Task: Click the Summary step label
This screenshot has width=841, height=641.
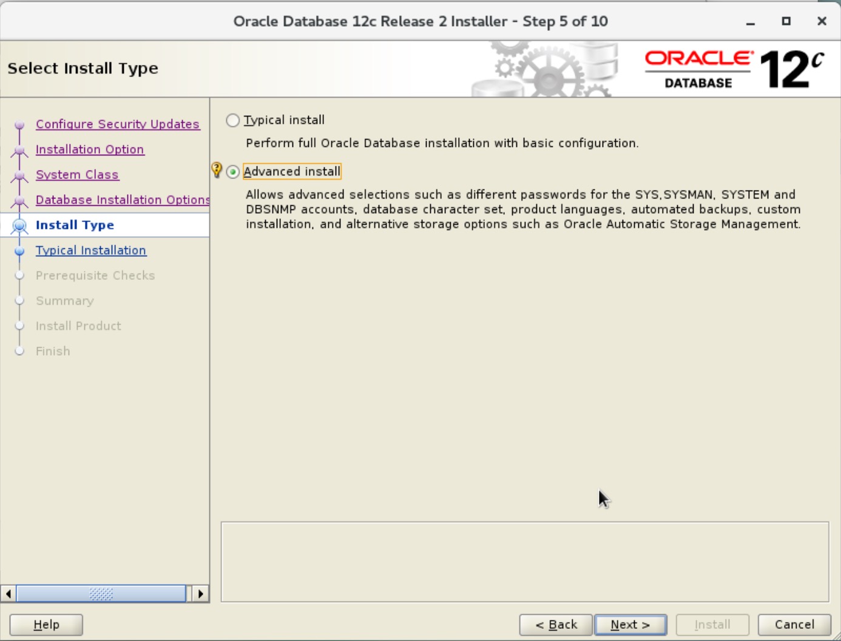Action: pos(65,301)
